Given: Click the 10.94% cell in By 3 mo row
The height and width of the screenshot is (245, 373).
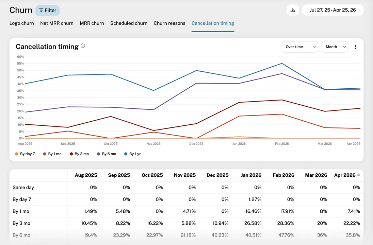Looking at the screenshot, I should 220,223.
